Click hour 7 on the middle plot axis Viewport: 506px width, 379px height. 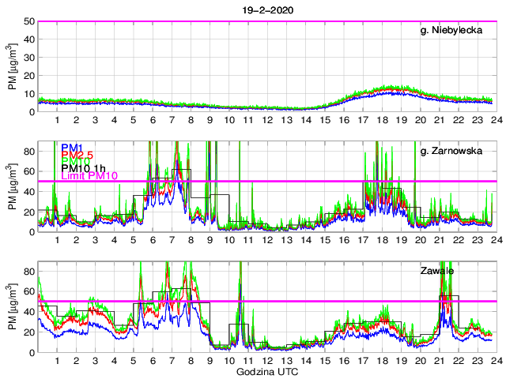(x=172, y=239)
